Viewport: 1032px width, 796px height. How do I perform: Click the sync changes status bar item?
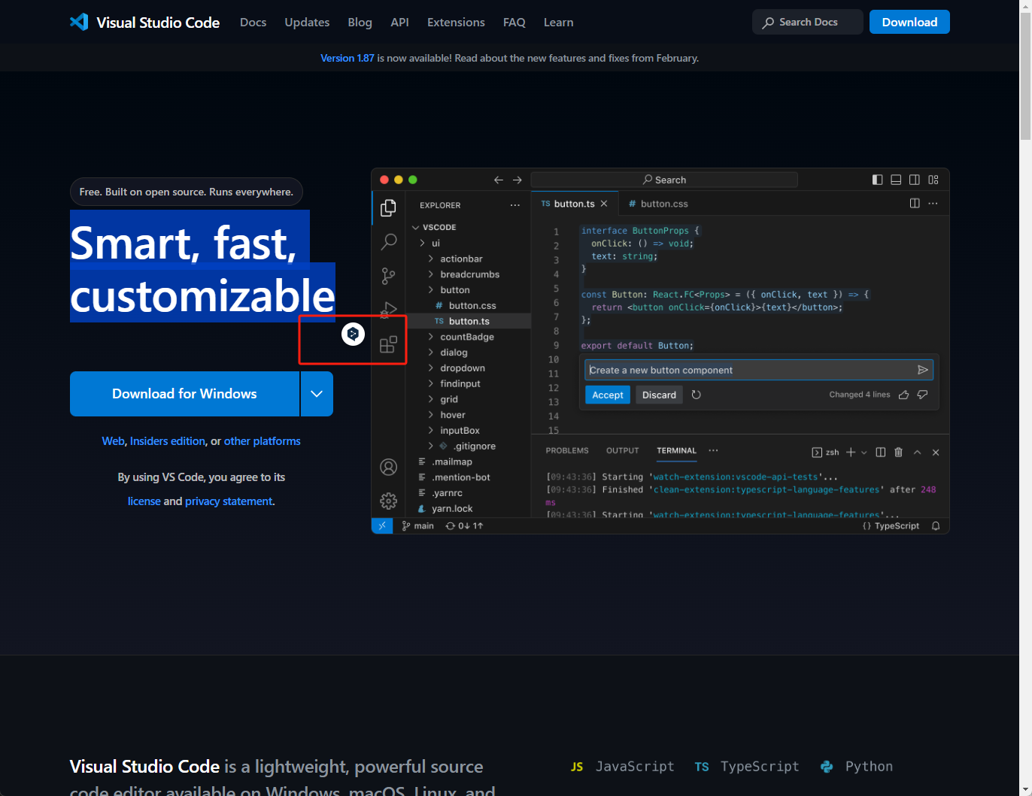[x=464, y=526]
